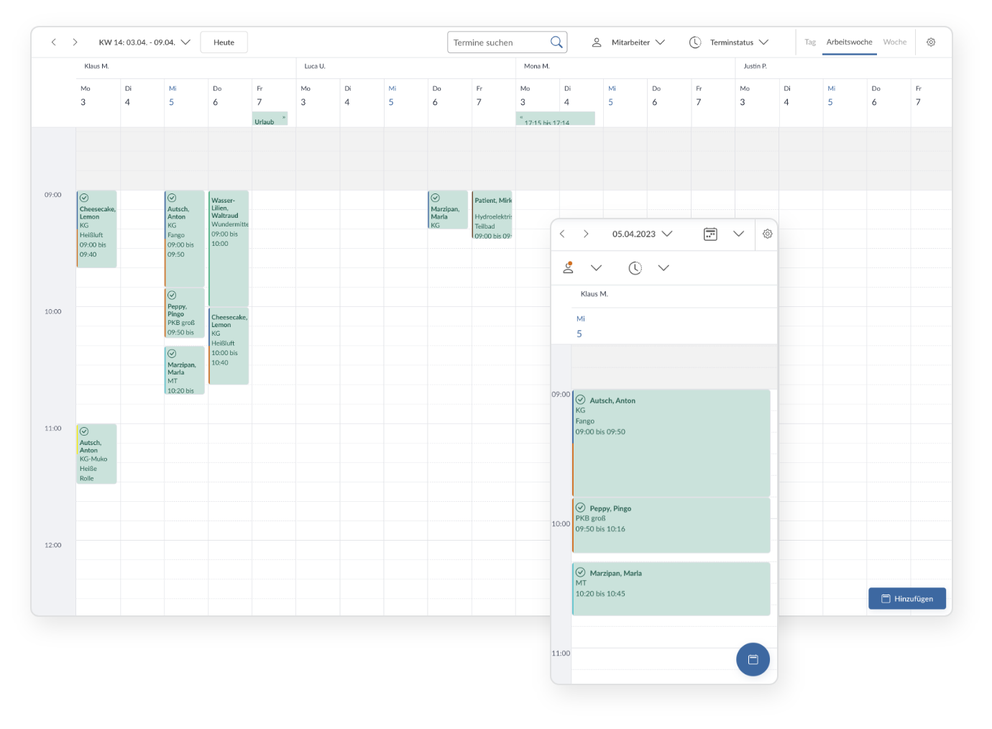Image resolution: width=992 pixels, height=729 pixels.
Task: Toggle status check on Cheesecake Monday appointment
Action: pyautogui.click(x=84, y=198)
